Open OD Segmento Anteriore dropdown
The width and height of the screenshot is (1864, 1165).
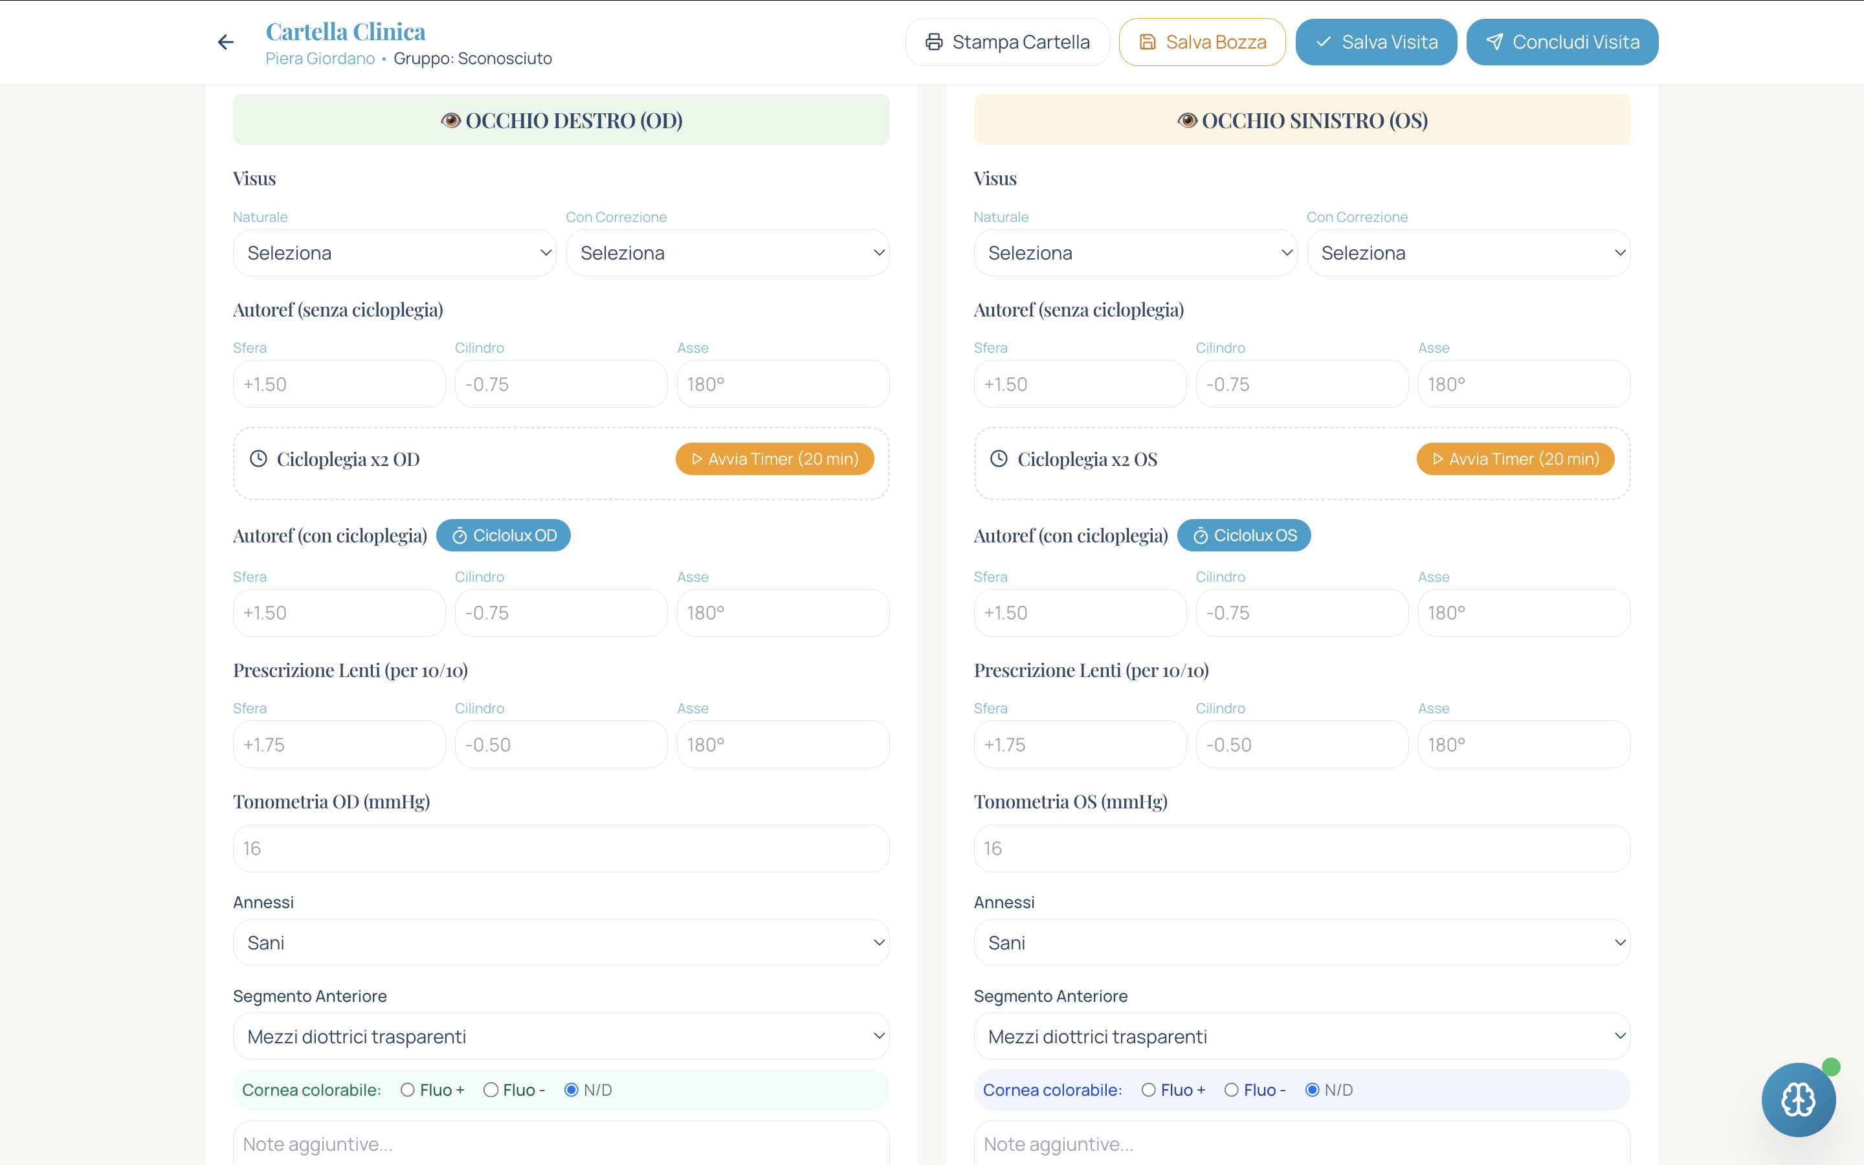coord(560,1036)
